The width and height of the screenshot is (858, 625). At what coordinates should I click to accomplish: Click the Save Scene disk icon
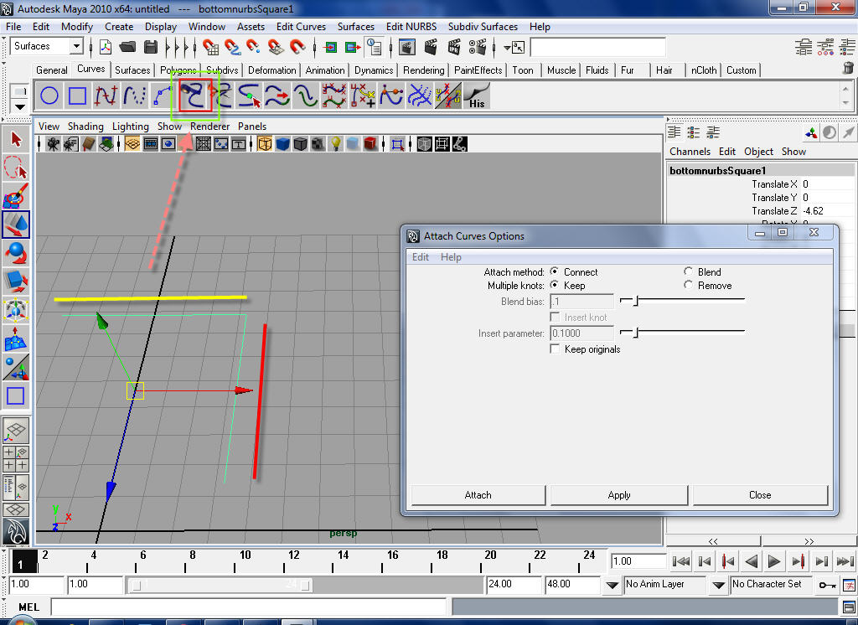point(151,47)
